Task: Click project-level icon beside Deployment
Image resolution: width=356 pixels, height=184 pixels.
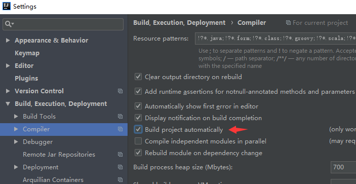Action: pyautogui.click(x=120, y=167)
